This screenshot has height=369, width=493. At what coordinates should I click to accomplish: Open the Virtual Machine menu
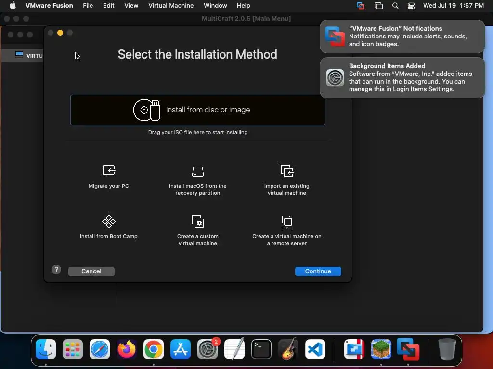(x=171, y=6)
